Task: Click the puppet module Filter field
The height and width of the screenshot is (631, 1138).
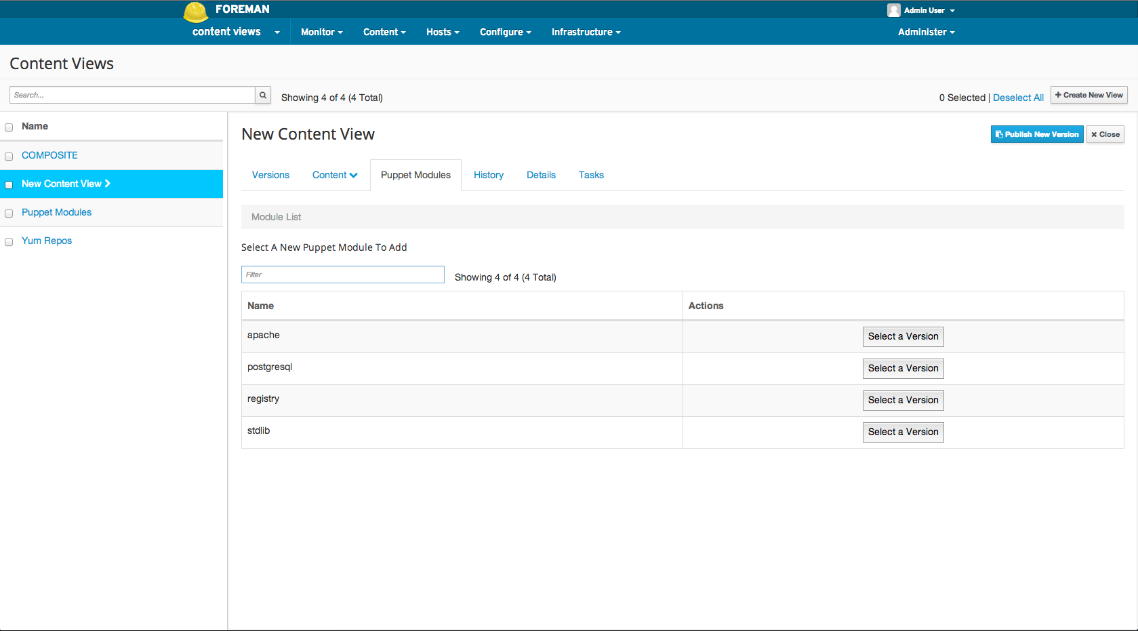Action: (342, 274)
